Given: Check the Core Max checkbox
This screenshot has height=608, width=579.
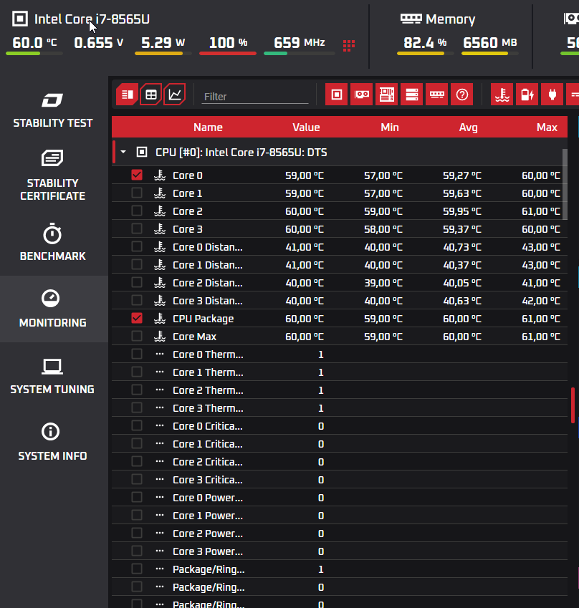Looking at the screenshot, I should [x=137, y=336].
